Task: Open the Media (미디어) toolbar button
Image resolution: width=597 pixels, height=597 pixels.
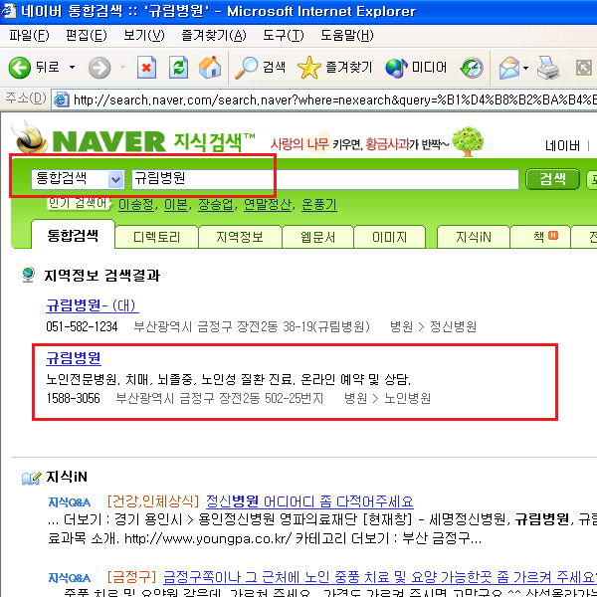Action: tap(416, 68)
